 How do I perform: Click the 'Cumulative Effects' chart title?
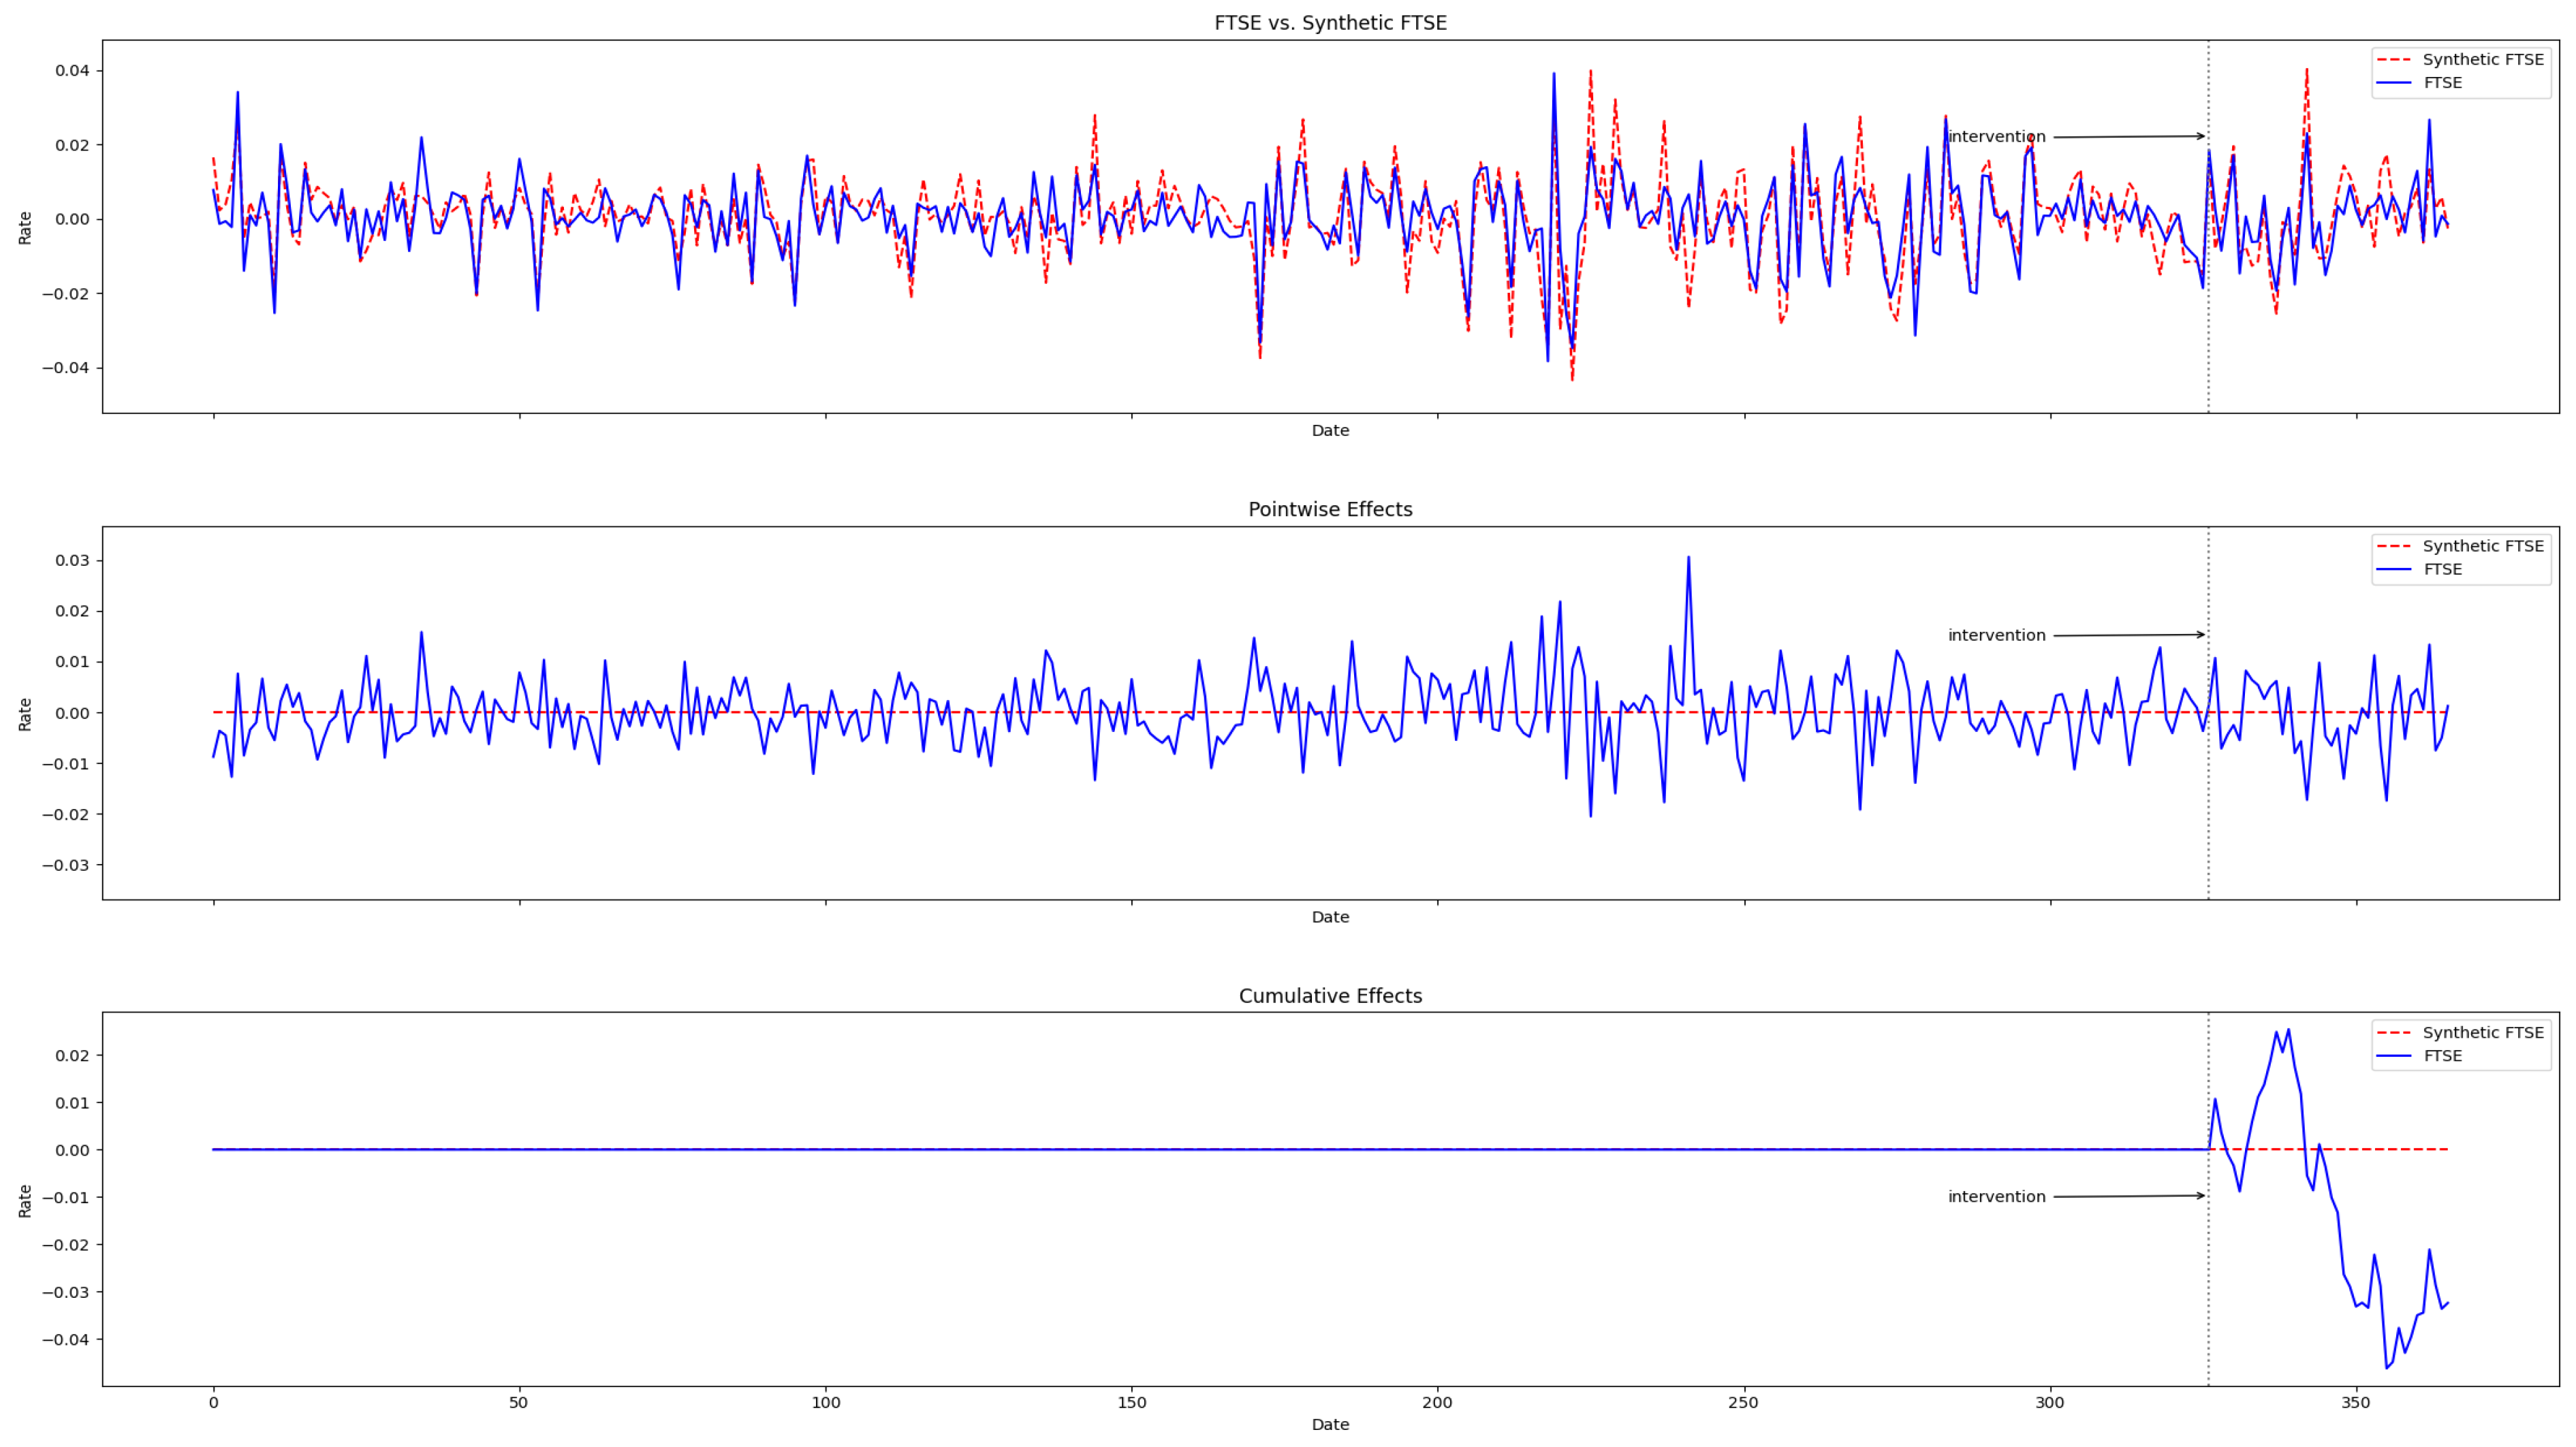pos(1330,996)
